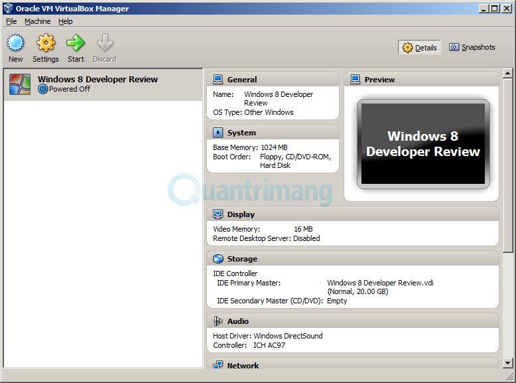The height and width of the screenshot is (383, 516).
Task: Click the General section monitor icon
Action: point(218,80)
